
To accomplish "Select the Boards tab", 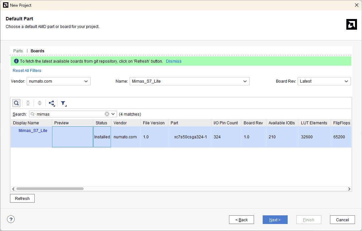I will pyautogui.click(x=37, y=51).
